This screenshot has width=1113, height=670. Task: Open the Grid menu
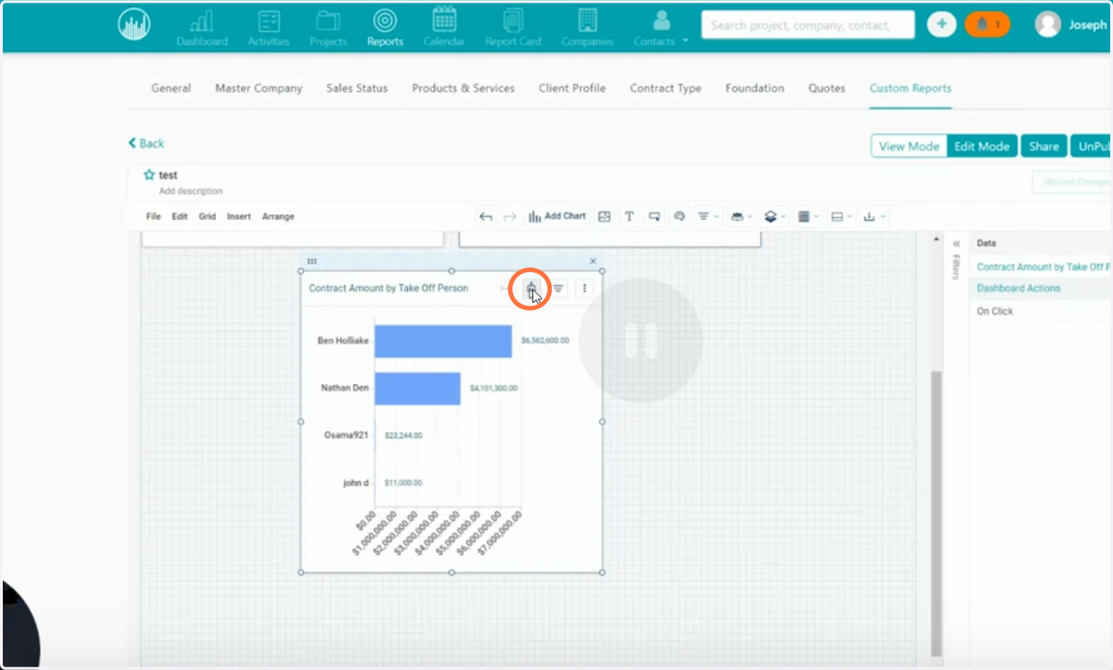(207, 216)
